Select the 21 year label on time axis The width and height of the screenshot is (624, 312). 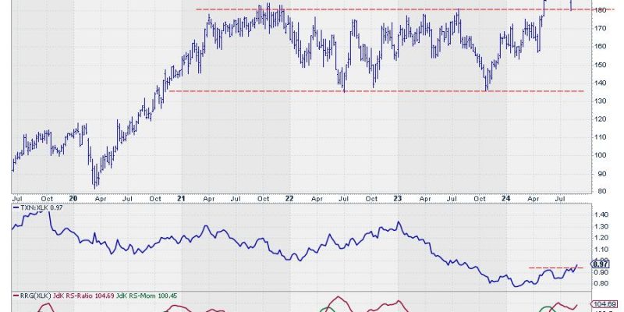click(182, 198)
